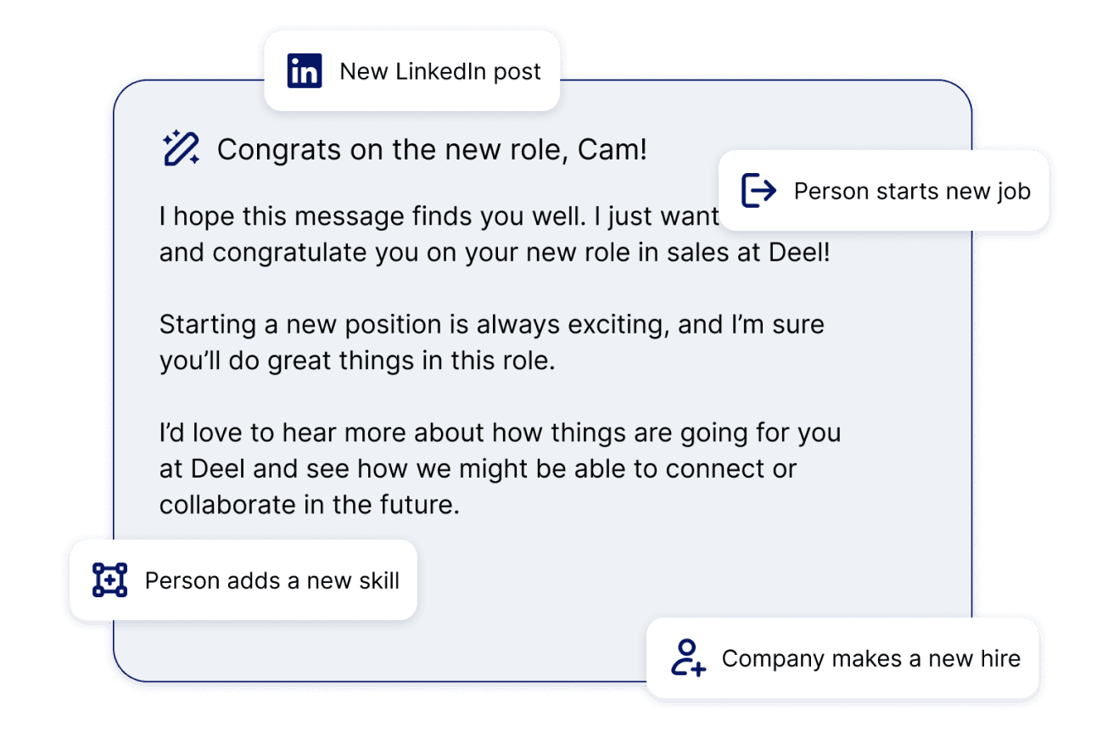Click the magic wand sparkle icon

click(181, 148)
